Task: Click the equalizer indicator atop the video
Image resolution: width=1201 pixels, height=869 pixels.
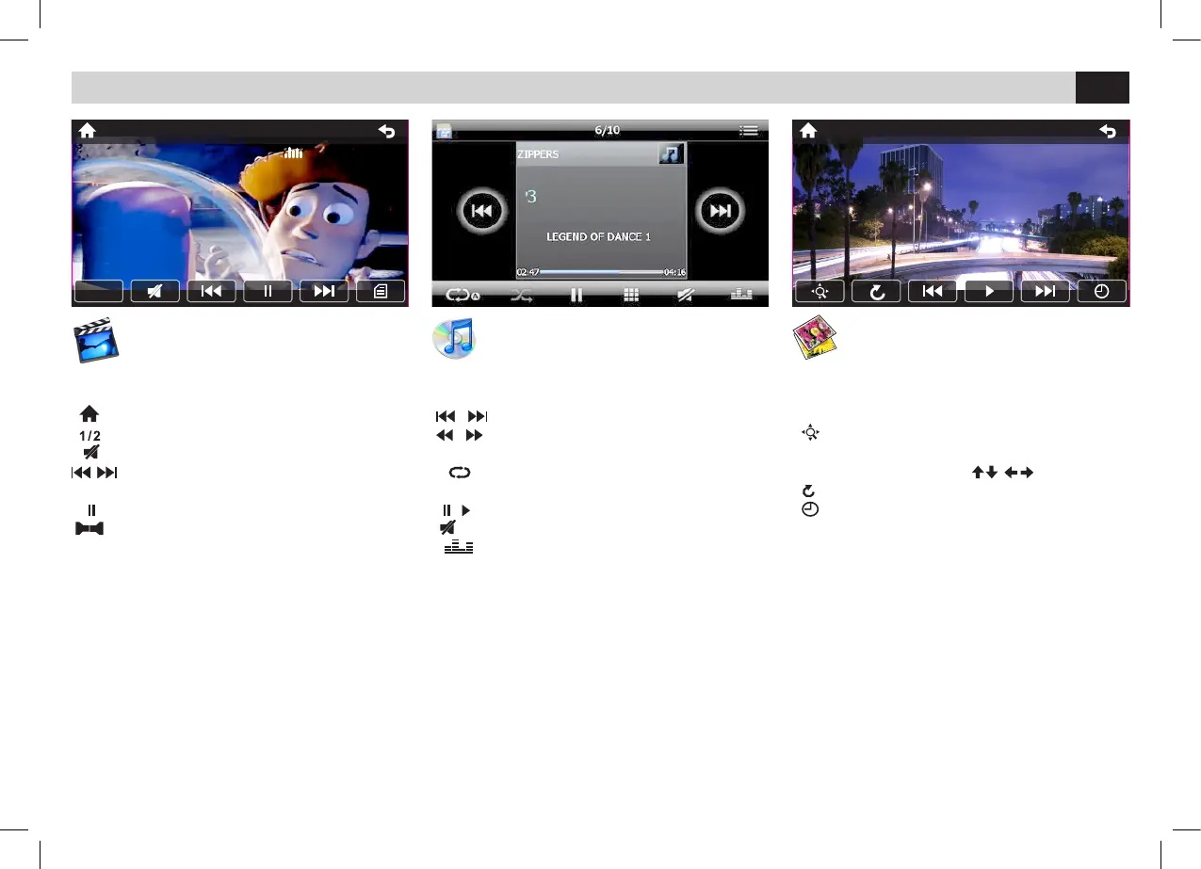Action: coord(294,152)
